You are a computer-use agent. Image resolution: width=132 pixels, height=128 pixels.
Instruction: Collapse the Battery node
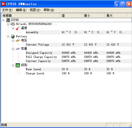pyautogui.click(x=8, y=36)
